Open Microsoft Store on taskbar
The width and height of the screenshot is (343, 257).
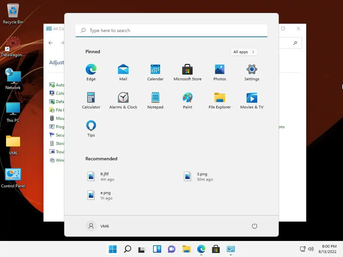coord(216,249)
